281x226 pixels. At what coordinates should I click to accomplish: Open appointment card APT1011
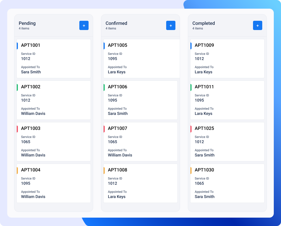pos(227,100)
